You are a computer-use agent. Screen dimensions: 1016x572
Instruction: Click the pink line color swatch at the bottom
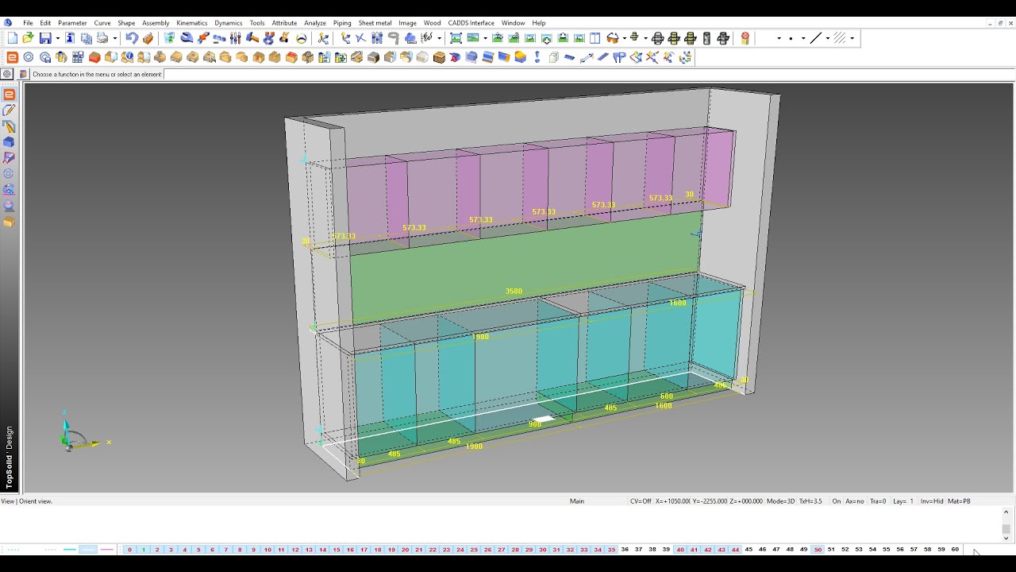(107, 549)
